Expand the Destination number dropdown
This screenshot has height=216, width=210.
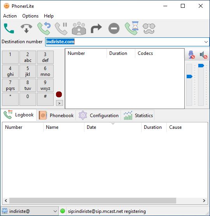click(x=206, y=42)
